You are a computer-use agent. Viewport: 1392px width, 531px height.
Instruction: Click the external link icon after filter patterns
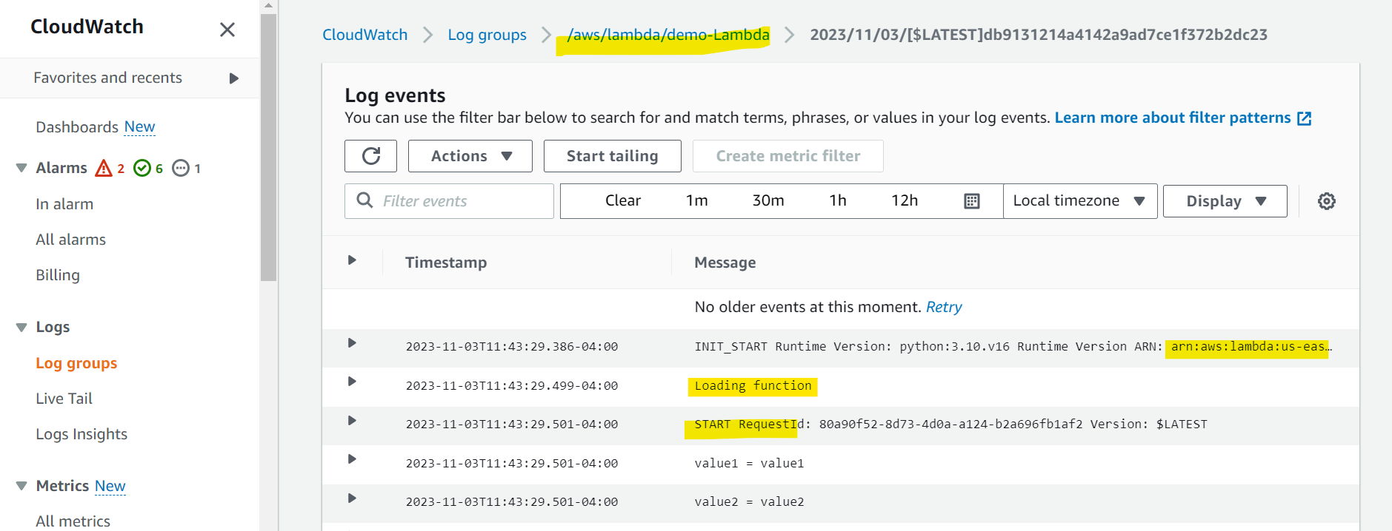(x=1305, y=118)
